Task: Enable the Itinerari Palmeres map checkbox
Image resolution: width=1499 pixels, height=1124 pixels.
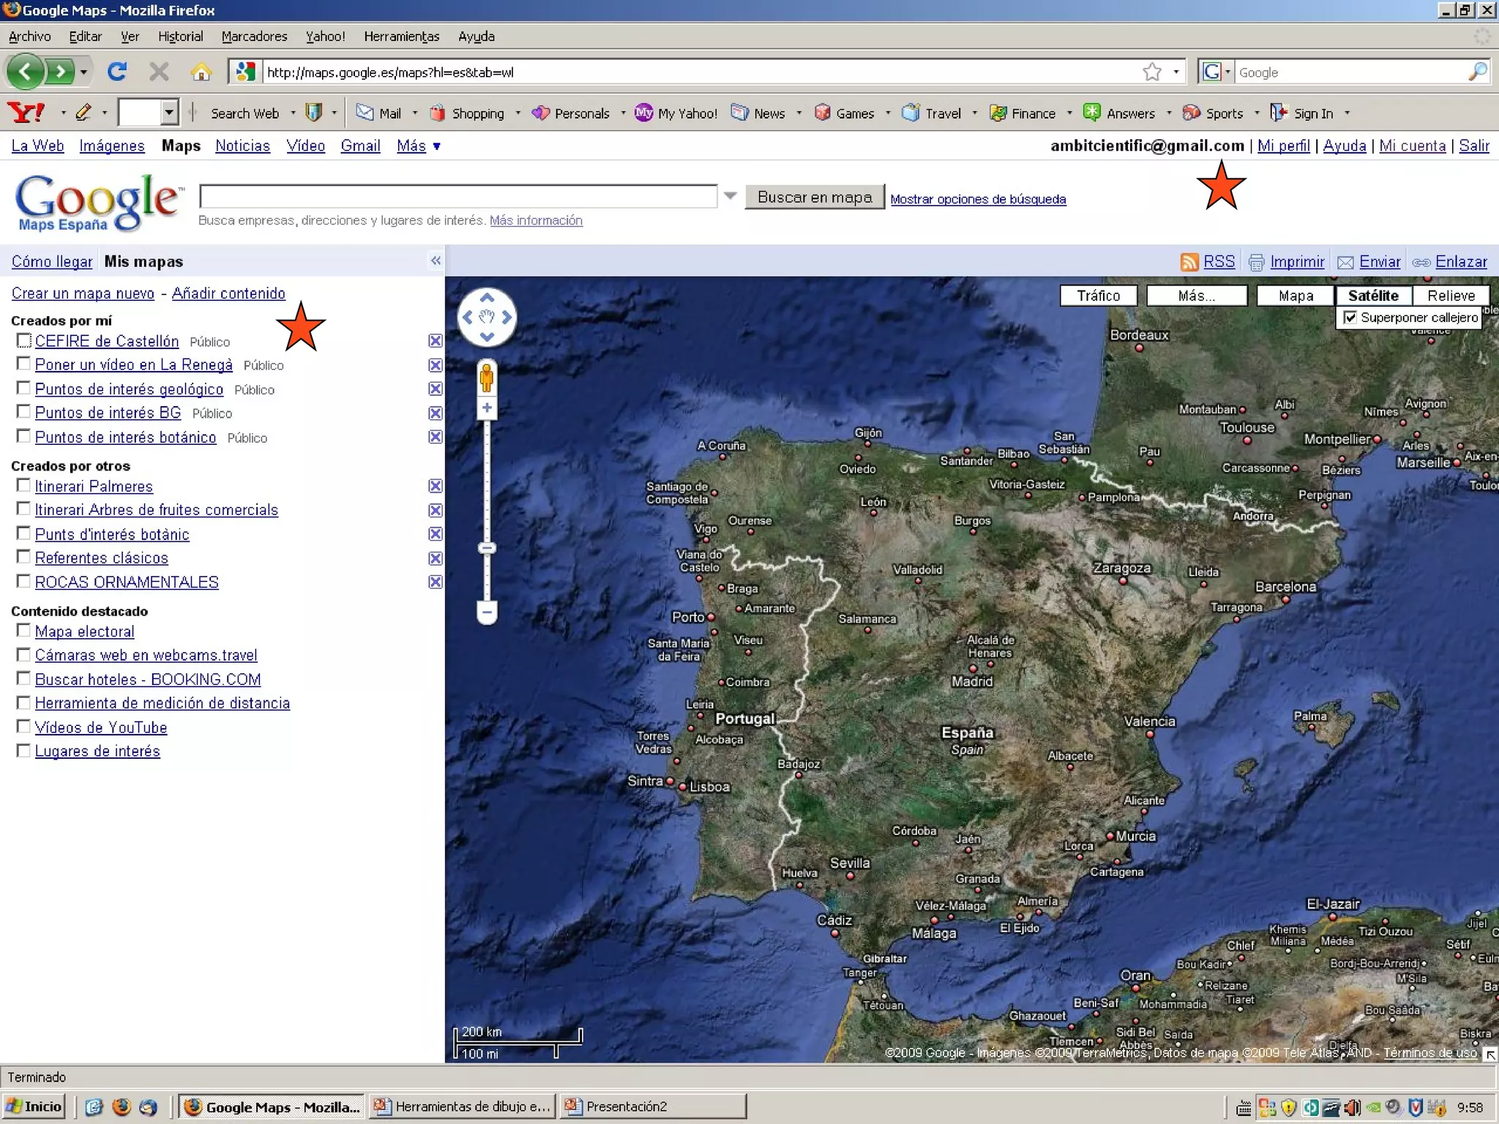Action: [x=23, y=486]
